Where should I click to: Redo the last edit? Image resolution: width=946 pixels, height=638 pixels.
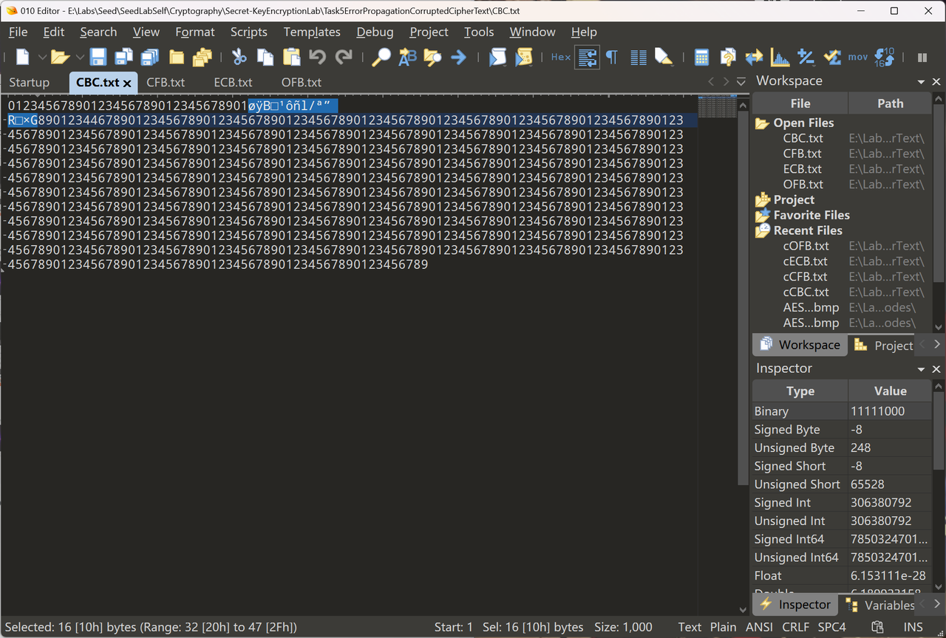pyautogui.click(x=344, y=57)
